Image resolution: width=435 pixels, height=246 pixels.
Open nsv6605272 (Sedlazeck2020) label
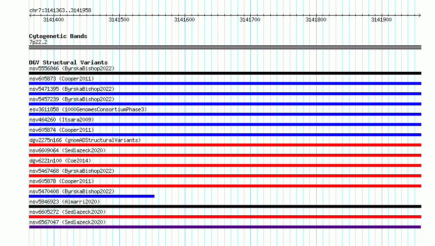(67, 212)
